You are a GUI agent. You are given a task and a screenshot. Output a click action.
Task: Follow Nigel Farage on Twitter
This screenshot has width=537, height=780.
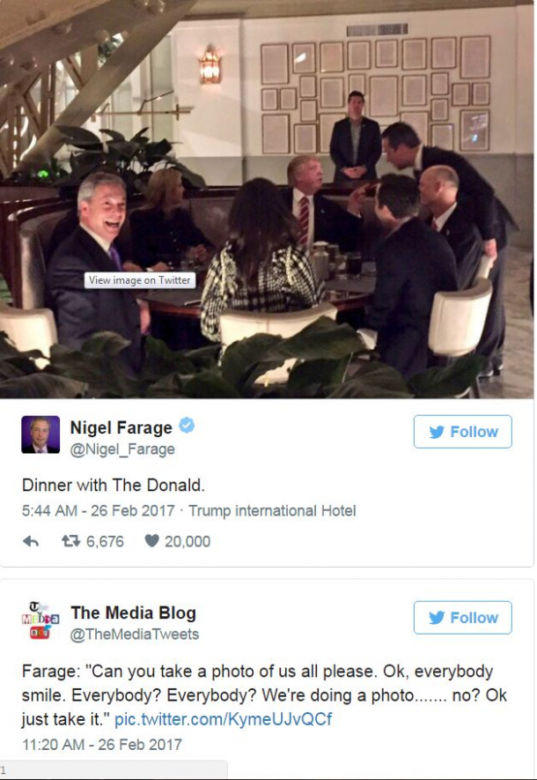tap(462, 431)
